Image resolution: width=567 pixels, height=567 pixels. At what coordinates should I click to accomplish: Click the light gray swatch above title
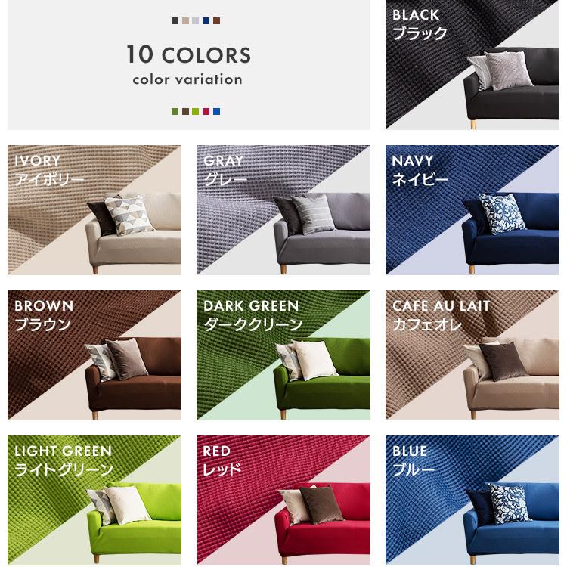click(196, 21)
